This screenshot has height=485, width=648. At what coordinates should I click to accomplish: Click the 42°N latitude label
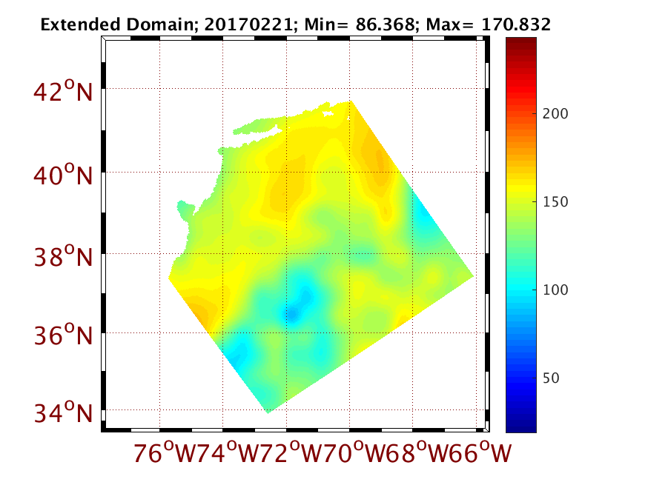(62, 92)
